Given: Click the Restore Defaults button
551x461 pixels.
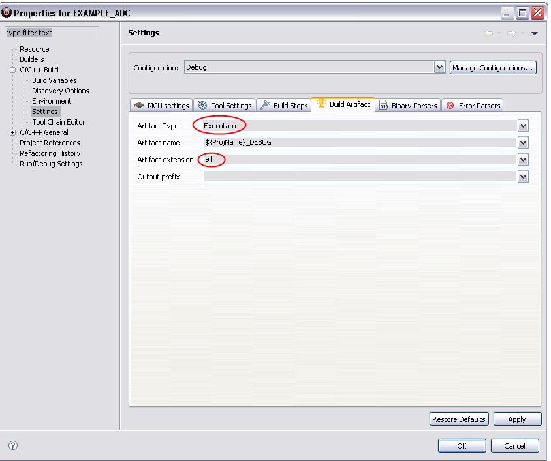Looking at the screenshot, I should point(459,419).
